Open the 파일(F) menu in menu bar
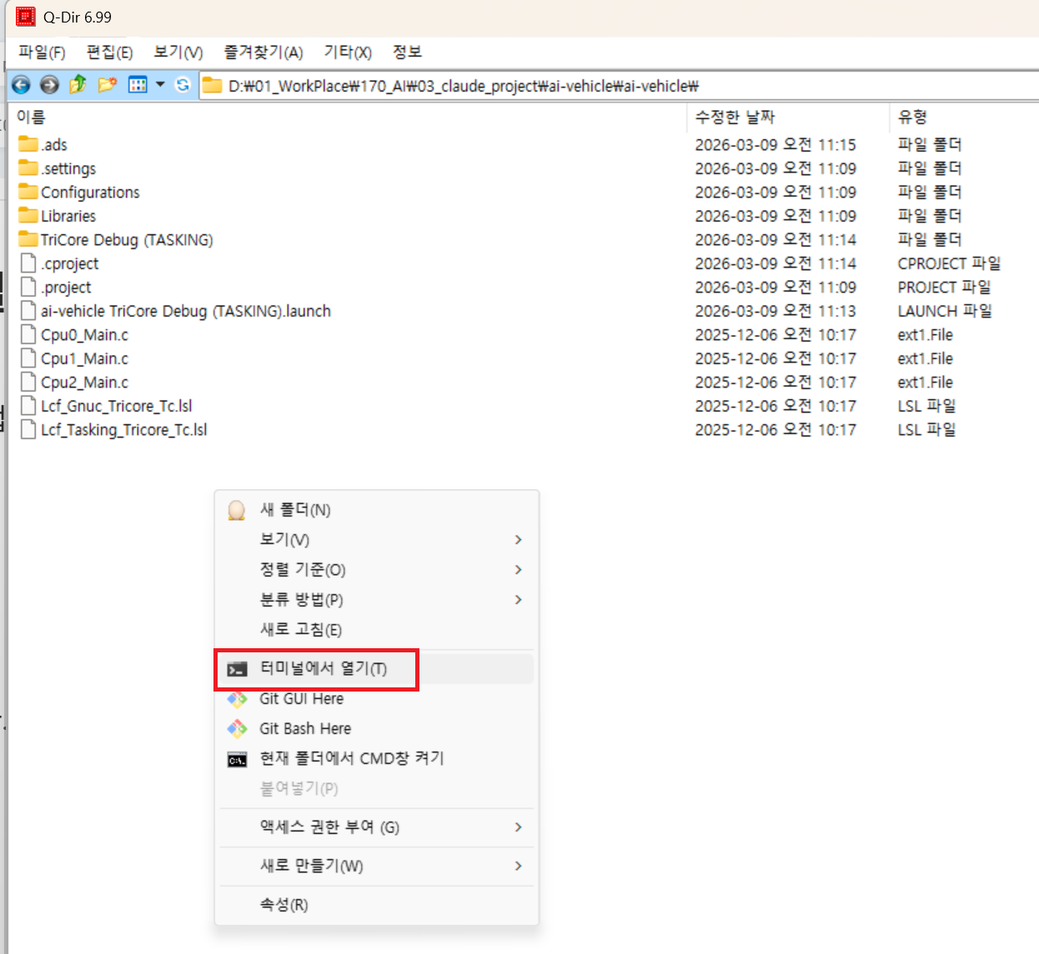 click(42, 52)
